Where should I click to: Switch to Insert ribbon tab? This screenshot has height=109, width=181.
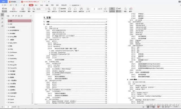(36, 5)
